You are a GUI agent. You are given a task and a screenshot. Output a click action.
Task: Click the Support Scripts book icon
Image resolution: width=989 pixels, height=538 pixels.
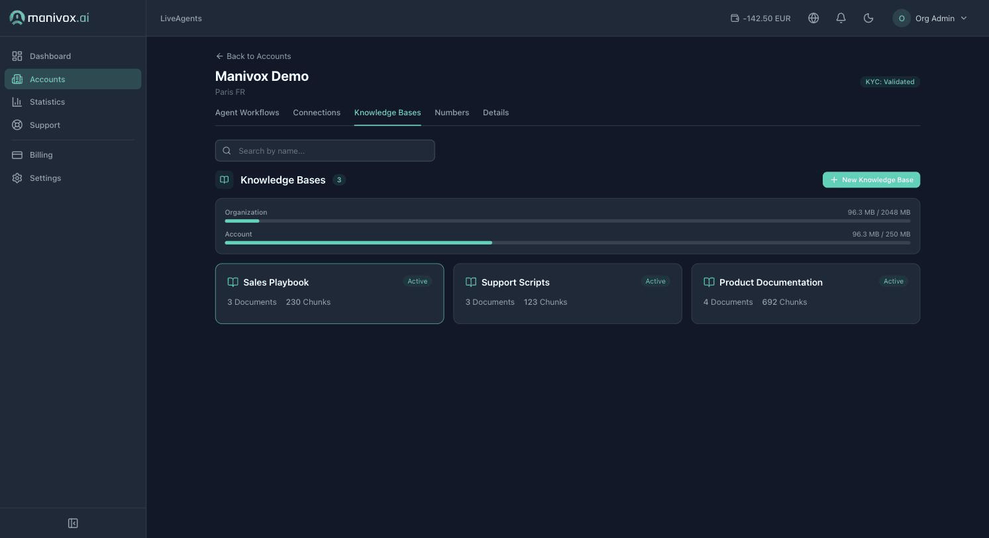click(471, 282)
